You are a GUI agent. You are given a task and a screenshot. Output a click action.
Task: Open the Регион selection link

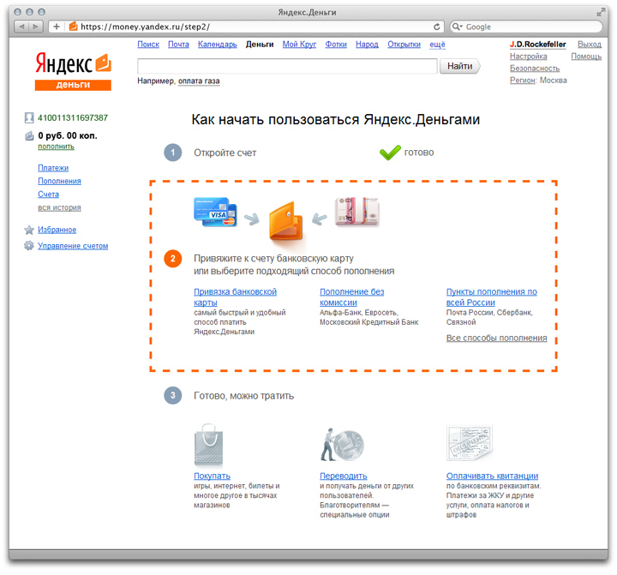(x=522, y=81)
